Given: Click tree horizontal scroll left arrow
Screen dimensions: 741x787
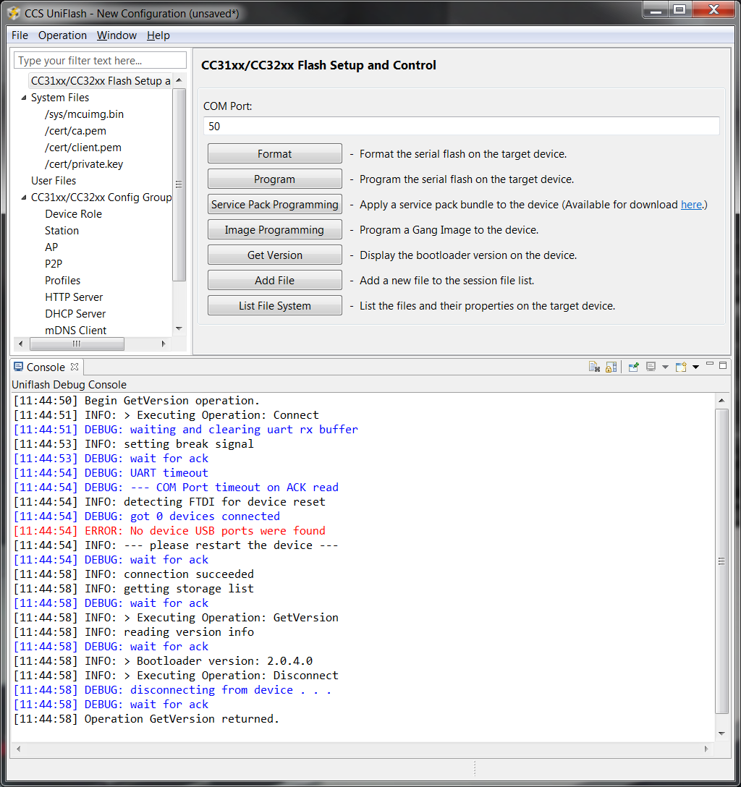Looking at the screenshot, I should click(x=20, y=344).
